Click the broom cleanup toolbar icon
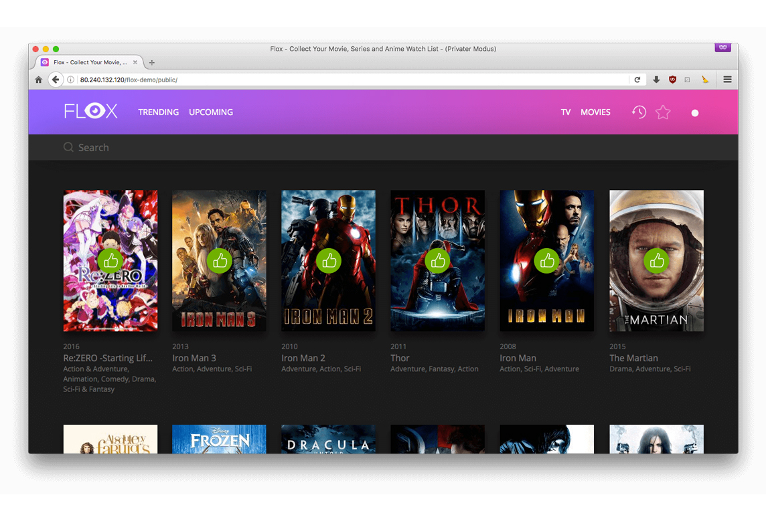Image resolution: width=766 pixels, height=507 pixels. tap(704, 80)
